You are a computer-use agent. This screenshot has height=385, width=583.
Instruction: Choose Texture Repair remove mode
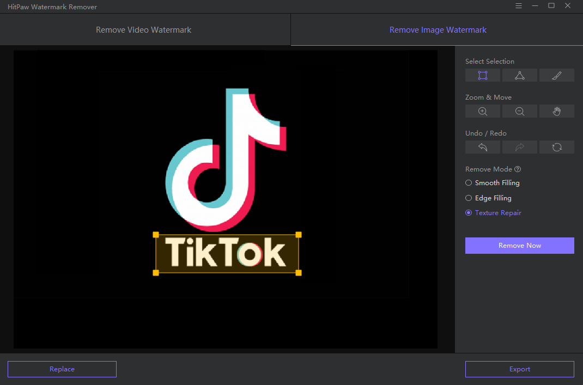(494, 213)
